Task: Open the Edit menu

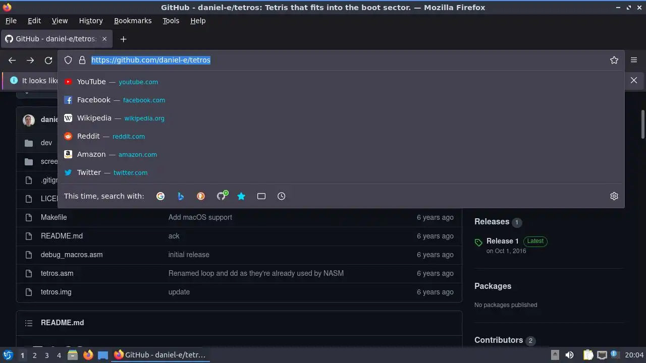Action: [34, 21]
